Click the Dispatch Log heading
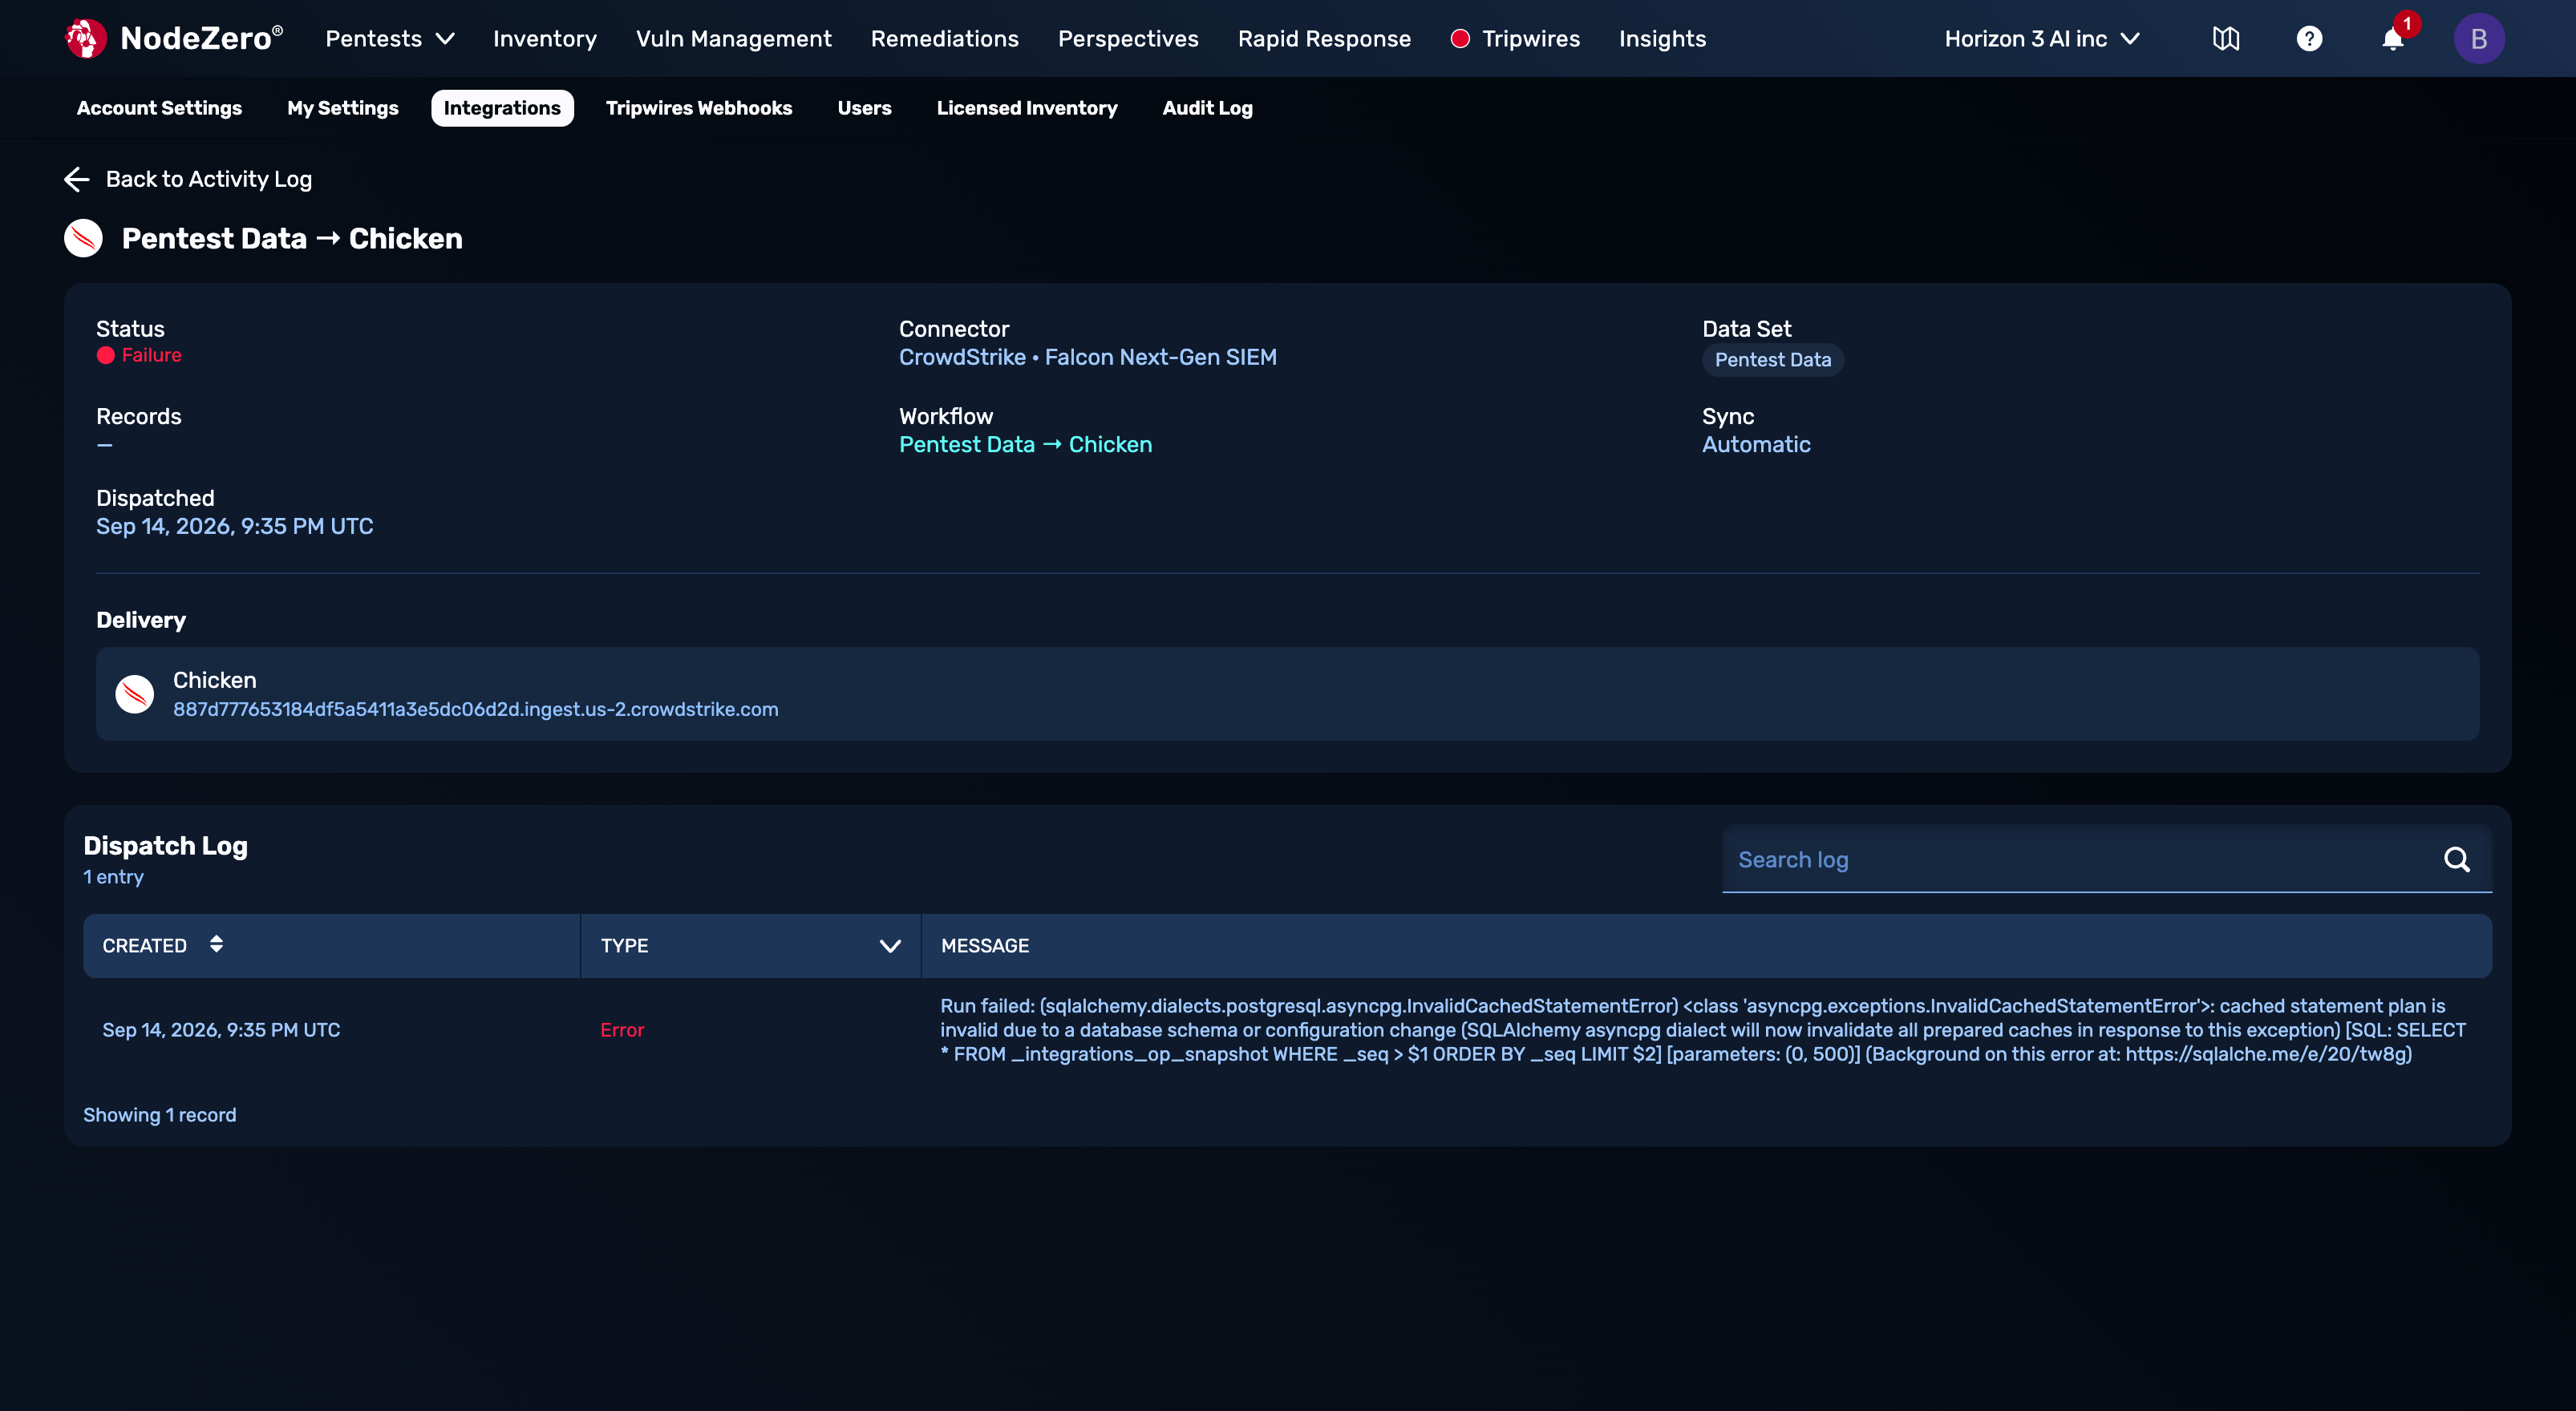 (x=165, y=847)
